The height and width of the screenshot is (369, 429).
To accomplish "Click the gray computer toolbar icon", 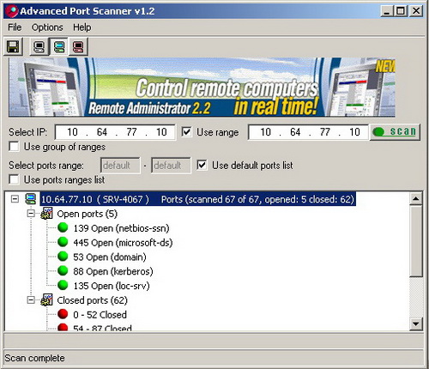I will tap(39, 46).
